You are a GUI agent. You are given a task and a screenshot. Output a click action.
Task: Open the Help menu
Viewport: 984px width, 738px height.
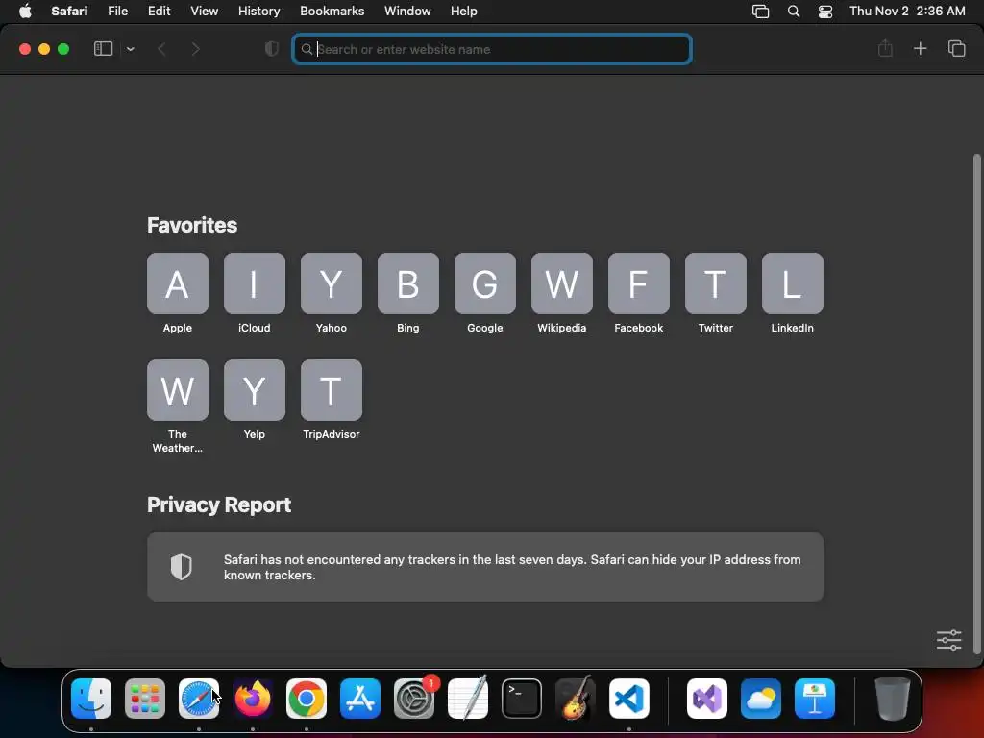coord(464,12)
